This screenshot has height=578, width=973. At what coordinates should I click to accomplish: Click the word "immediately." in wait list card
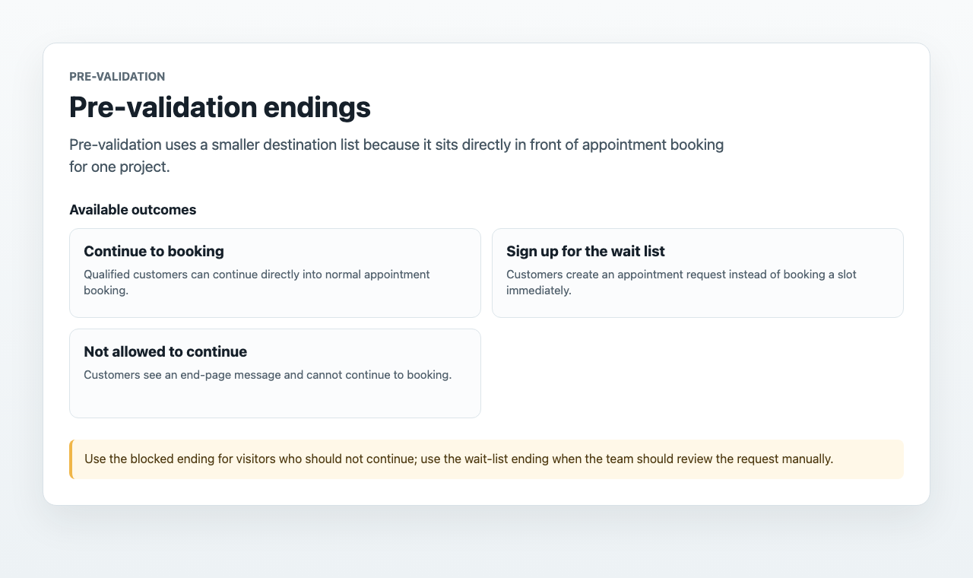538,290
